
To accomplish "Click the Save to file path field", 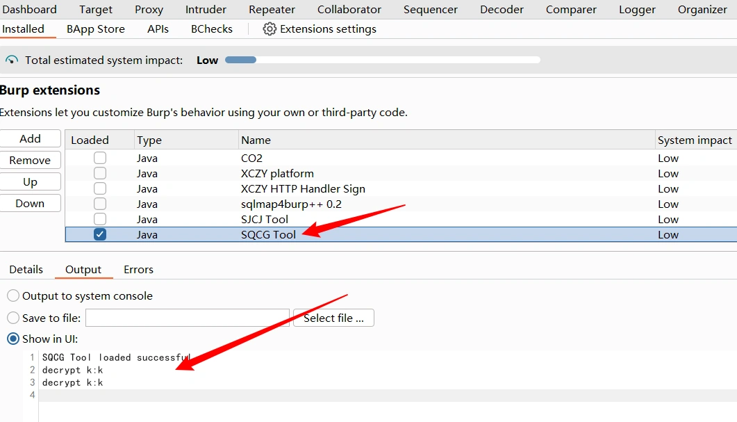I will point(187,318).
